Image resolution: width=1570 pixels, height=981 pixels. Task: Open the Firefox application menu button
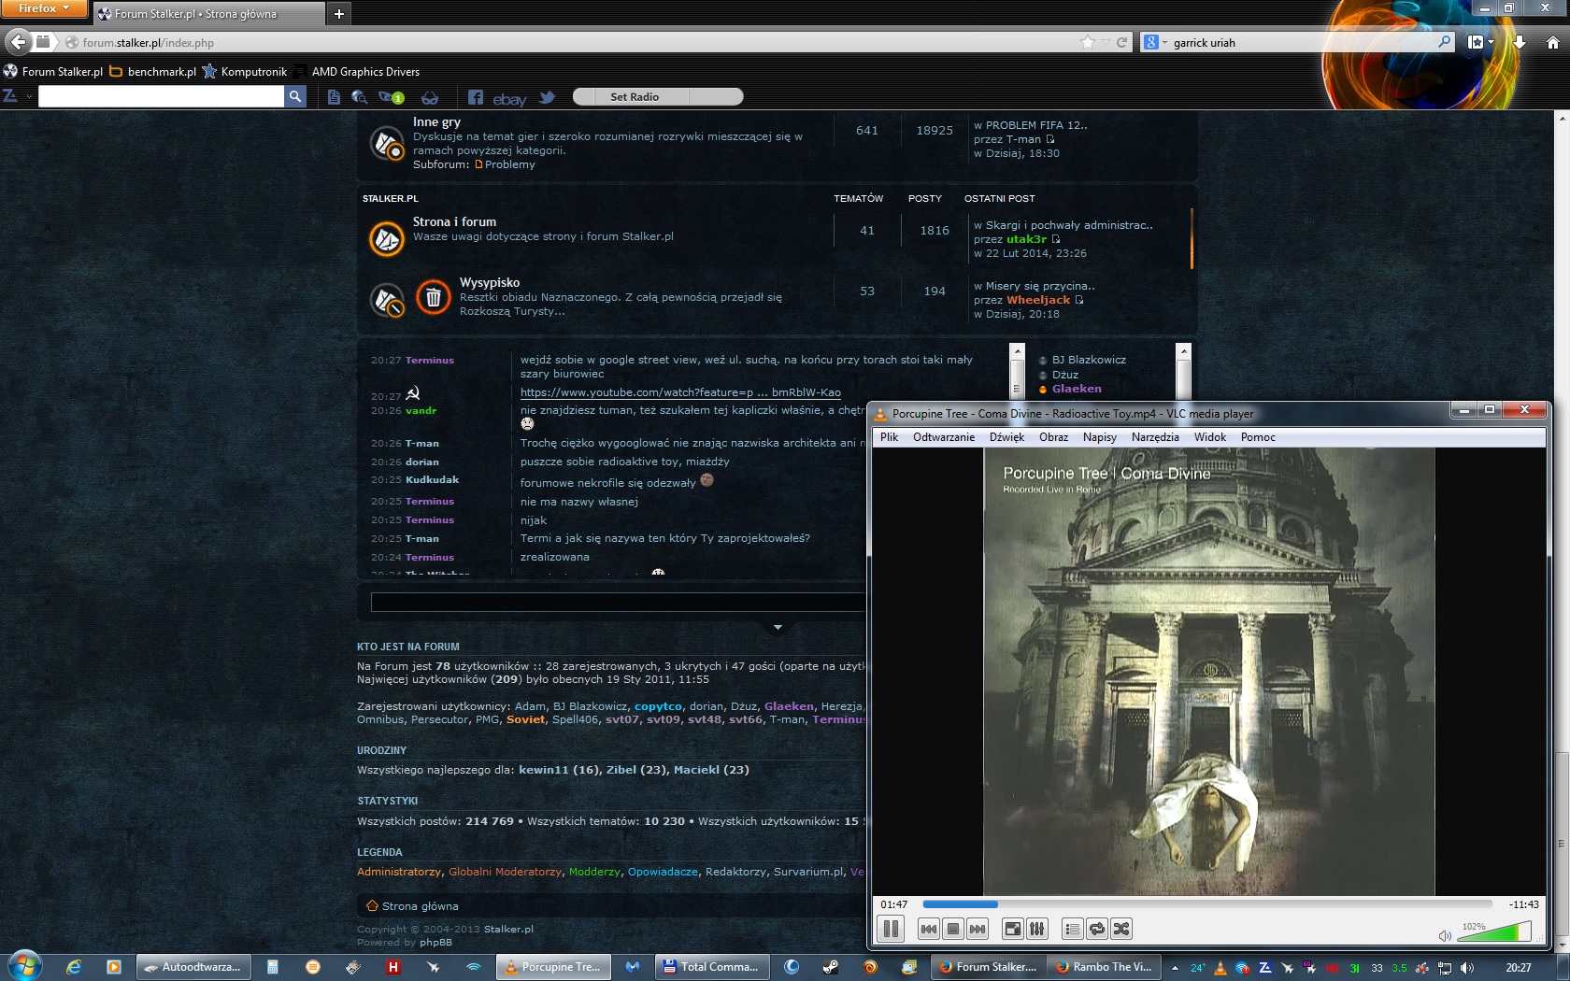click(x=44, y=8)
